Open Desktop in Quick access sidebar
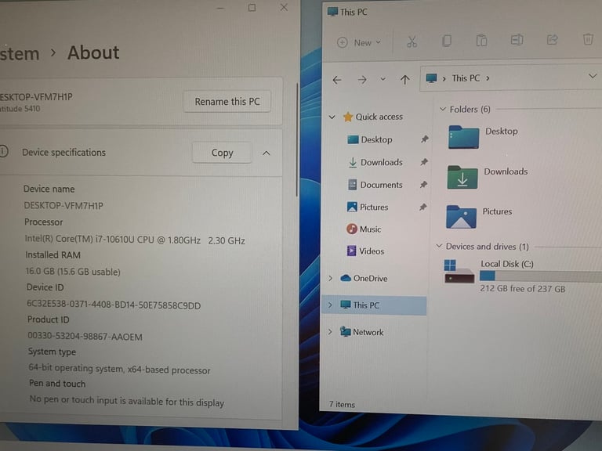Viewport: 602px width, 451px height. [369, 139]
